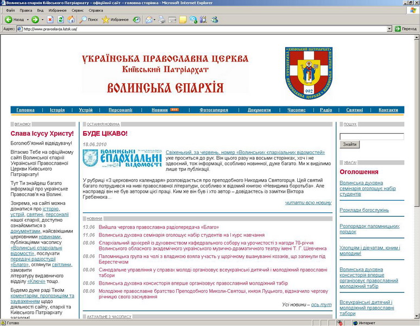Click the Знайти search button
The height and width of the screenshot is (326, 420).
pos(349,145)
